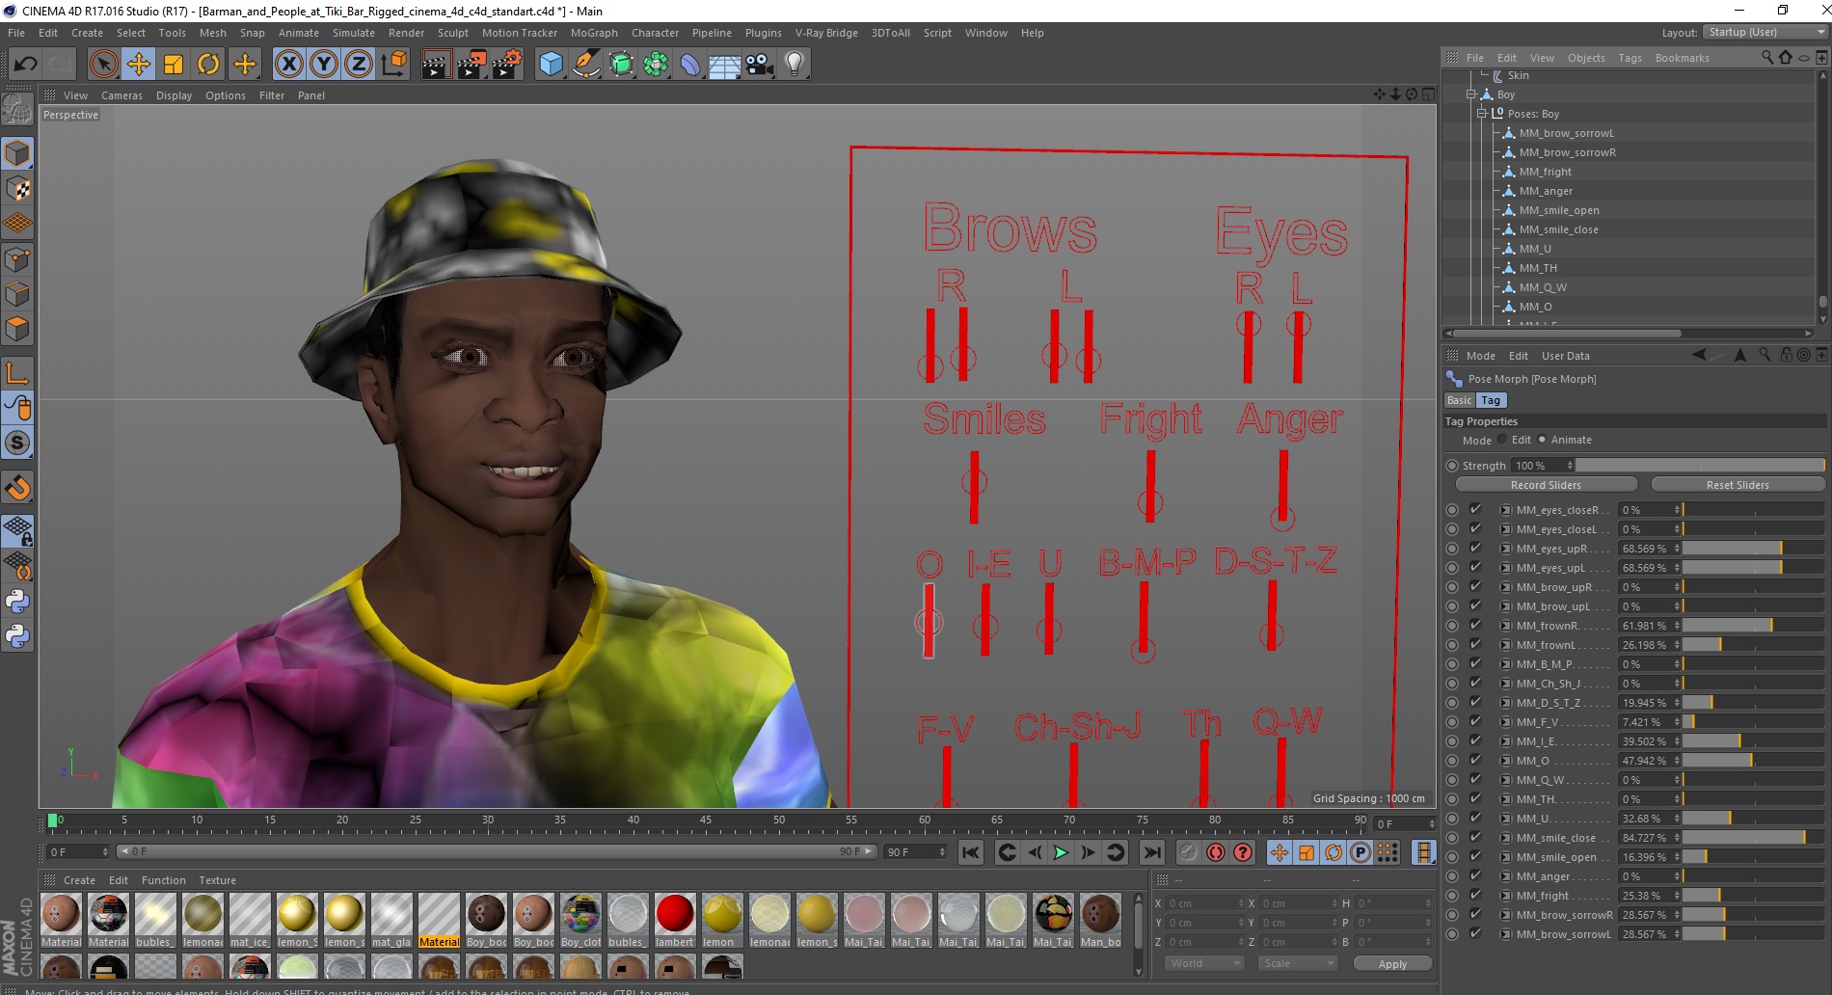Go to end of animation
This screenshot has width=1832, height=995.
[x=1151, y=852]
